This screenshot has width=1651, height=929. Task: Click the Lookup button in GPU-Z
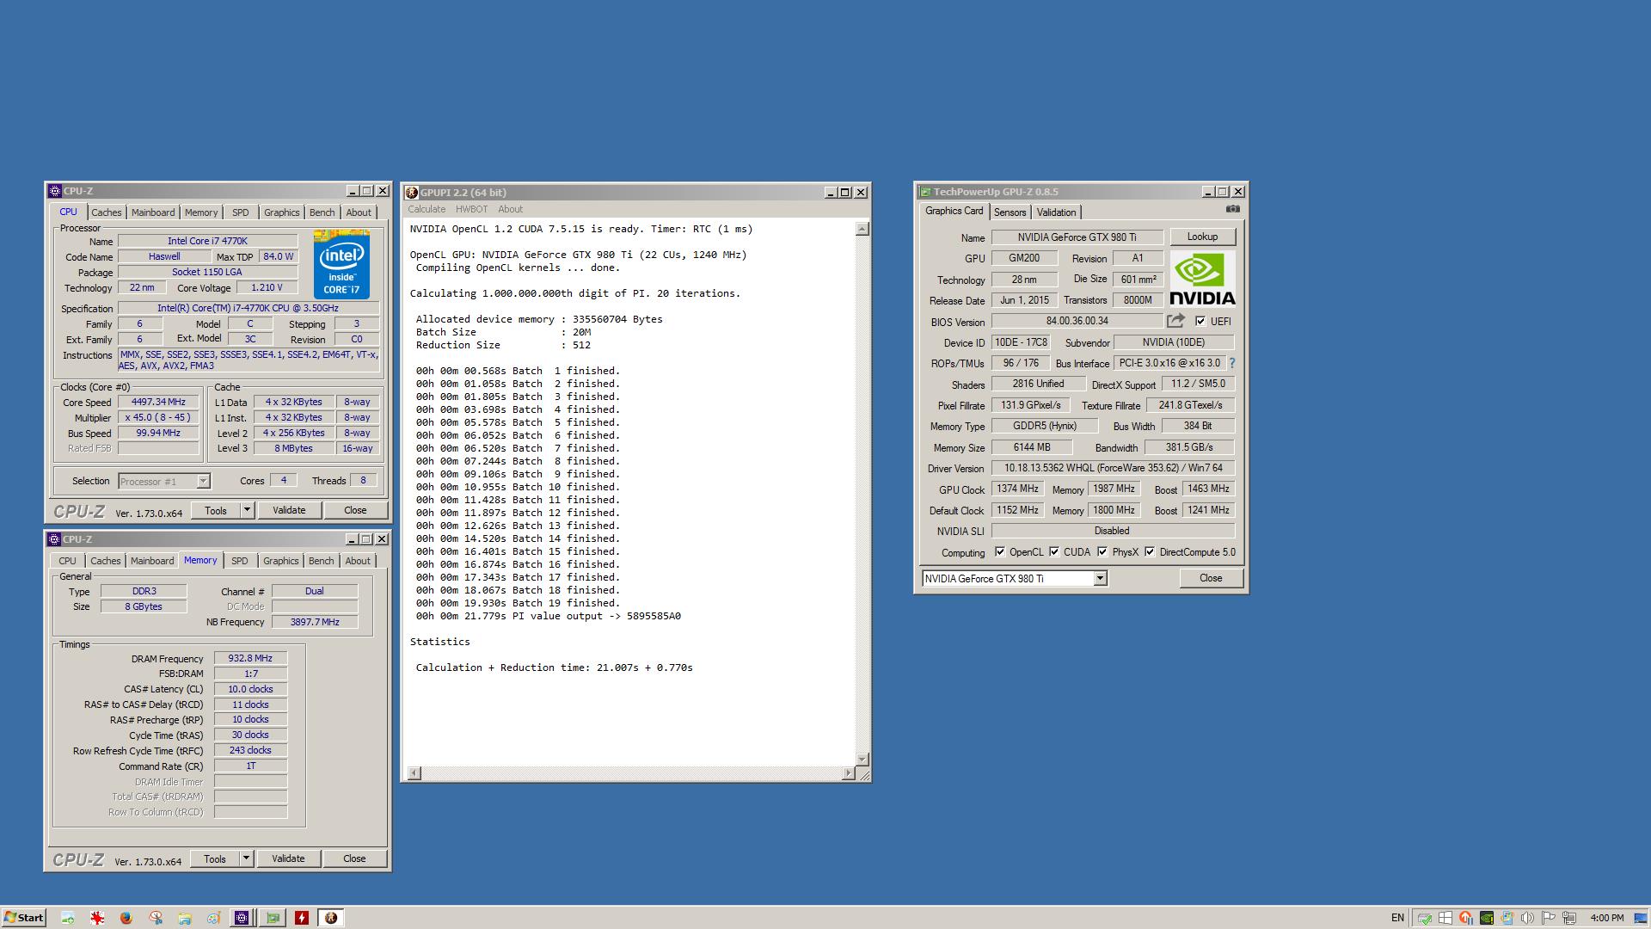pos(1202,237)
